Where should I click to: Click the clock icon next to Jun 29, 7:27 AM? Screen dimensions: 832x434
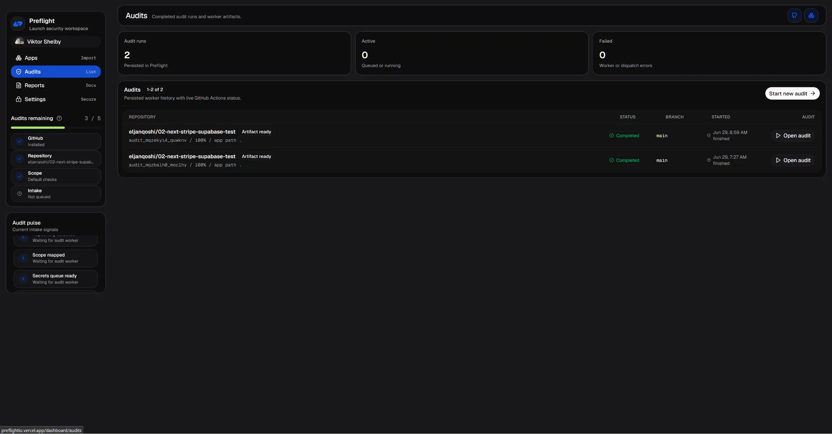(709, 160)
